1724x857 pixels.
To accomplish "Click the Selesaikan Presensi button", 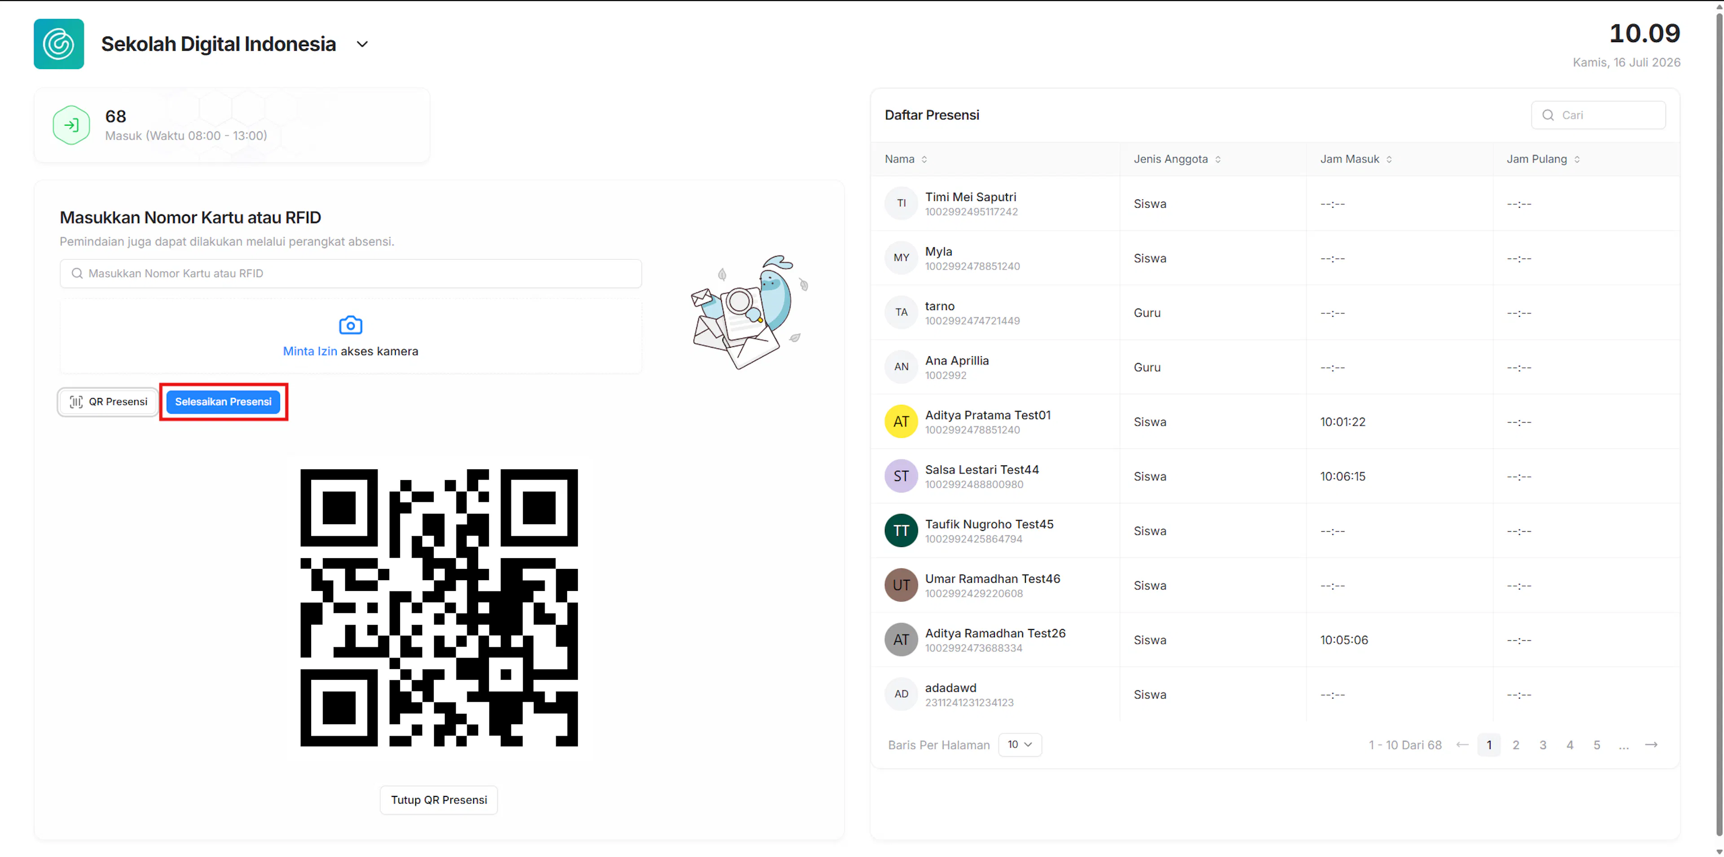I will point(224,402).
